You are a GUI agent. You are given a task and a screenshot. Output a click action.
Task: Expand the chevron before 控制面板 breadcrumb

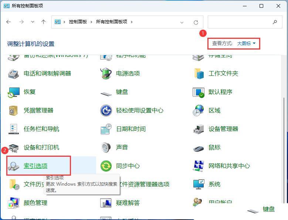coord(64,22)
